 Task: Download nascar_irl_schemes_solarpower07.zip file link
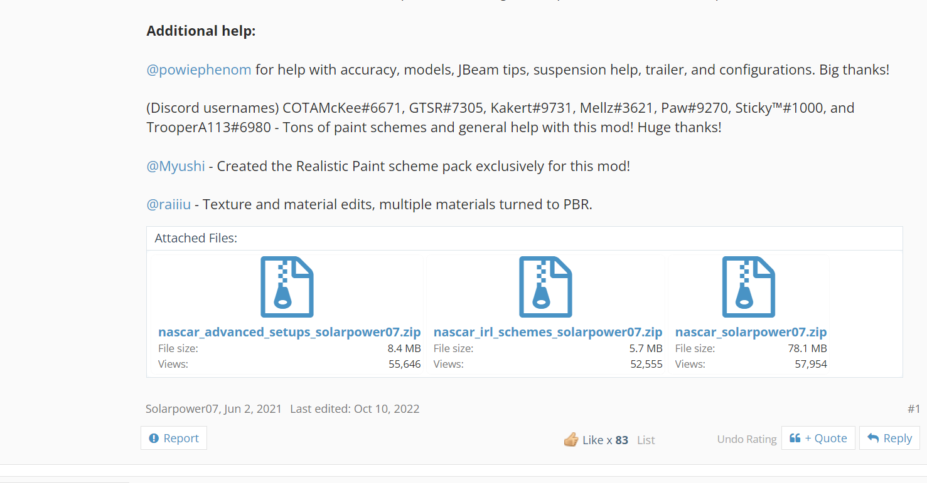(548, 332)
